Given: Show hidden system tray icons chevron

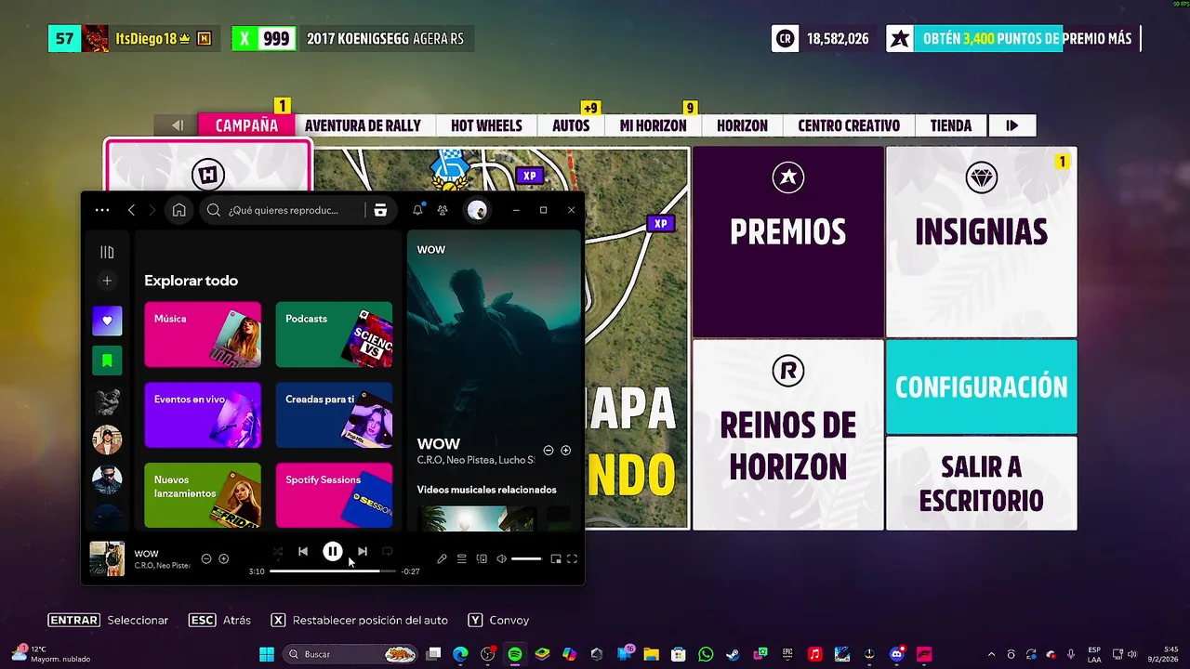Looking at the screenshot, I should tap(991, 654).
